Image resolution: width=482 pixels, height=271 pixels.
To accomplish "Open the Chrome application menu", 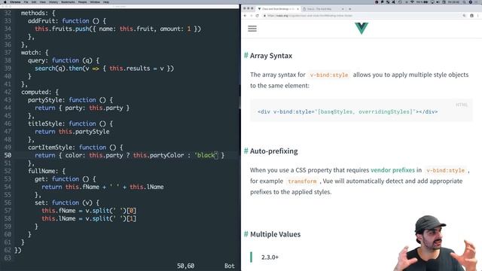I will pos(15,2).
